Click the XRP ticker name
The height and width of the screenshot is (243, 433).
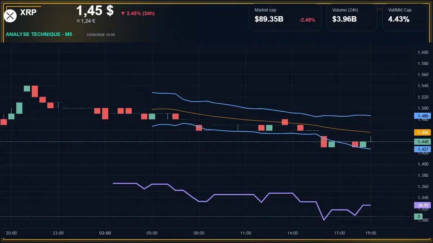pos(28,12)
